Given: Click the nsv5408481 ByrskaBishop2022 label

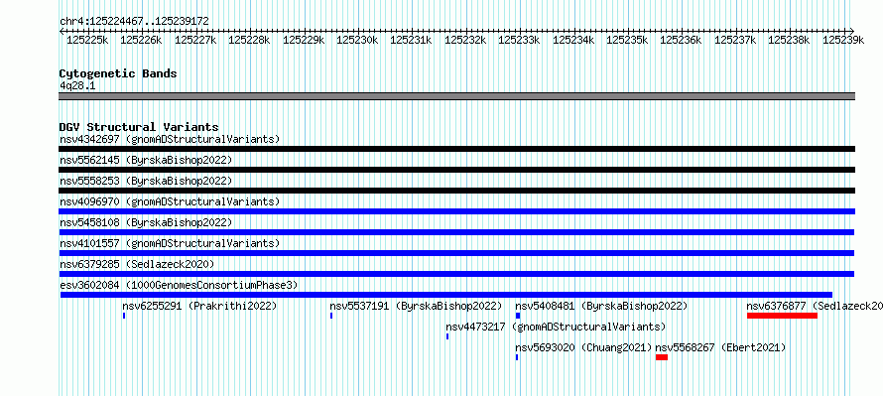Looking at the screenshot, I should [x=601, y=306].
